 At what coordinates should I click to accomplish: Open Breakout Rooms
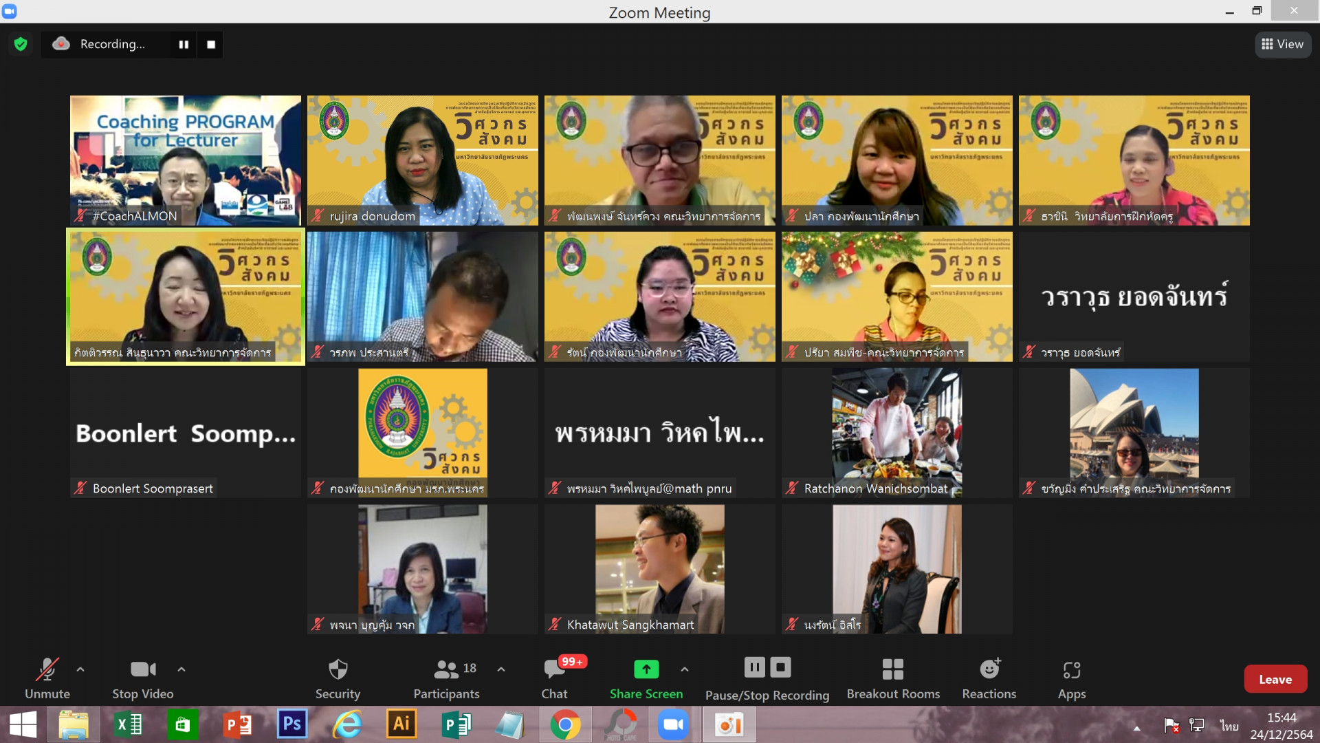point(892,678)
